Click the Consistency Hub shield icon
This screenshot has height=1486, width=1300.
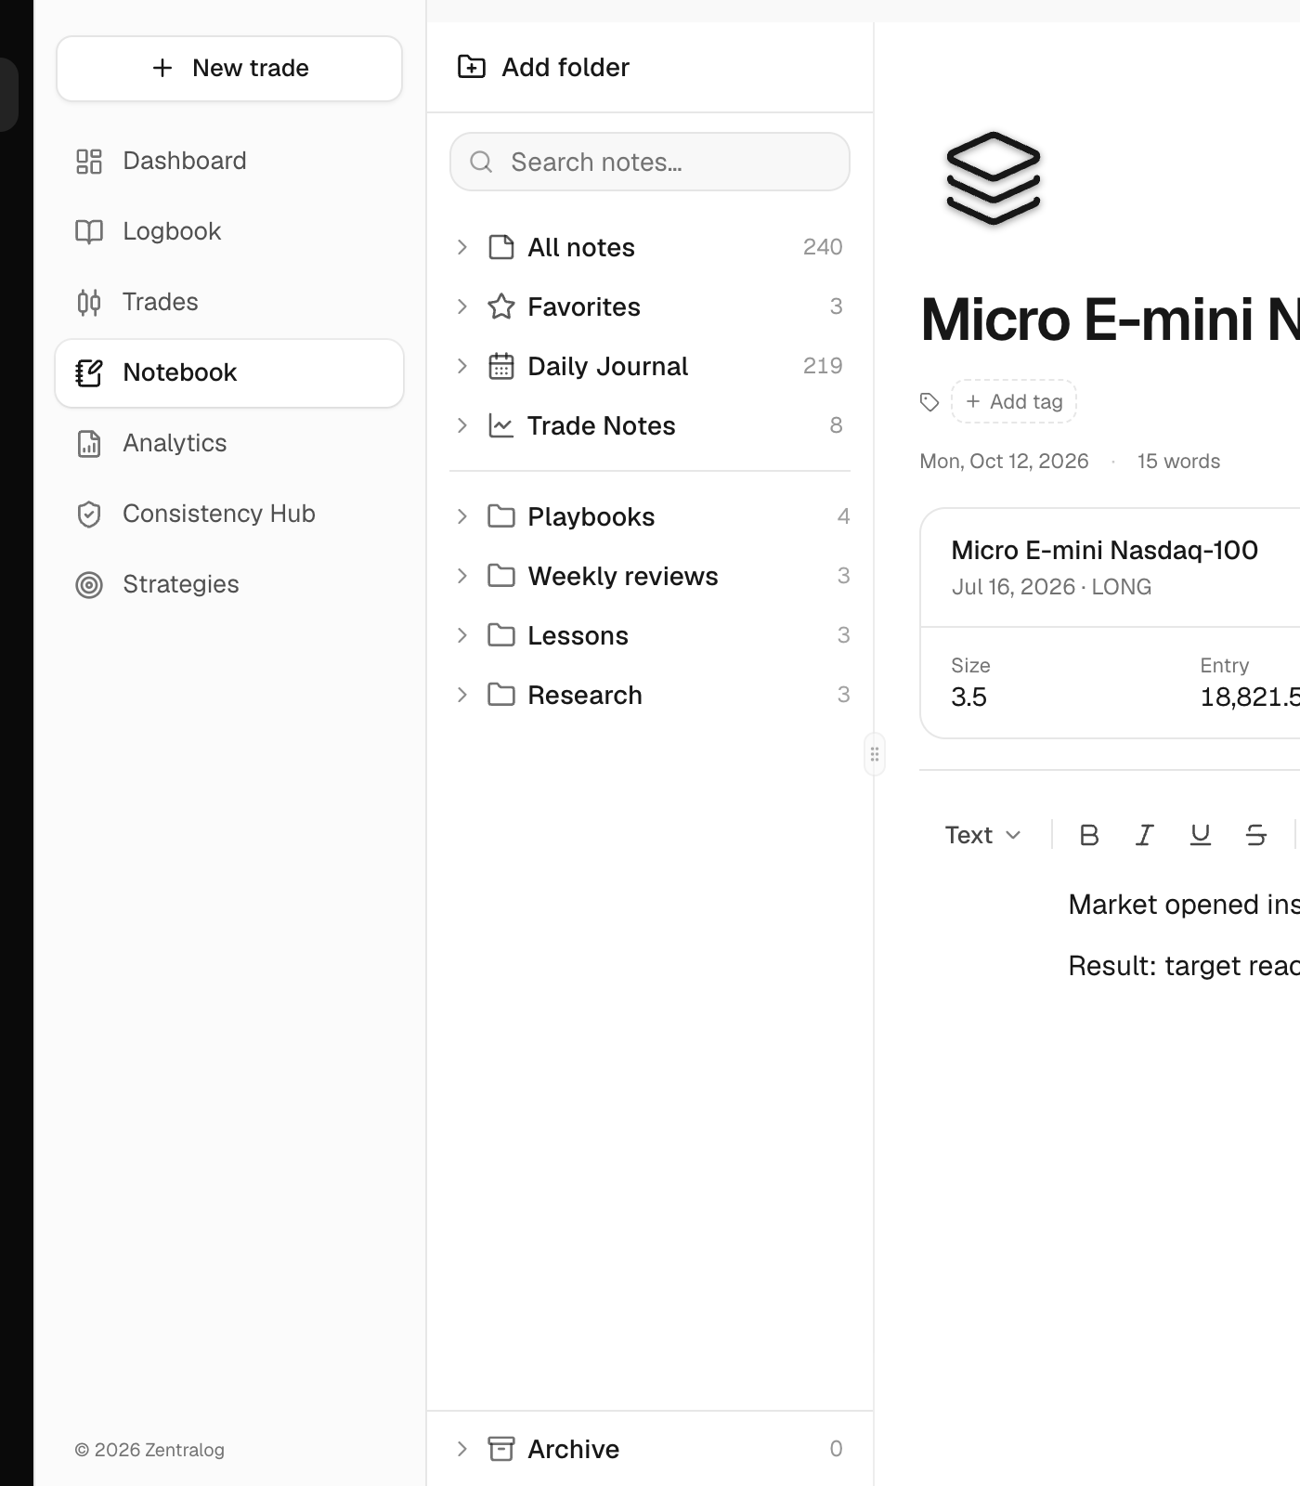tap(89, 515)
